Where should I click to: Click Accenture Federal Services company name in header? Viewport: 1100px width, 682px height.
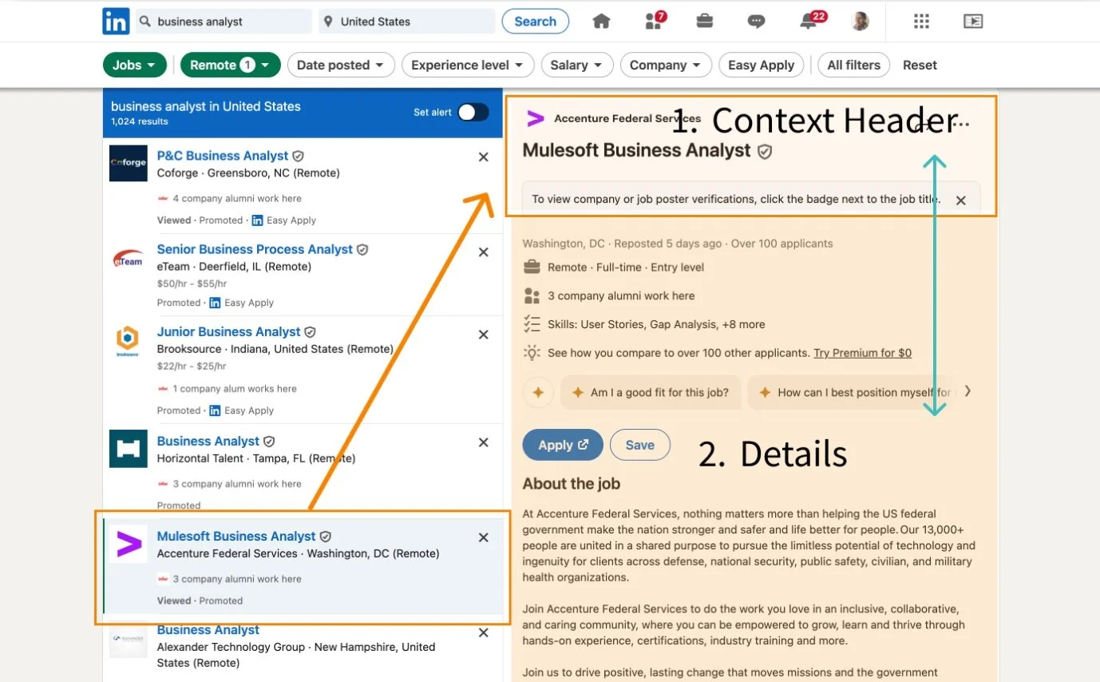627,118
